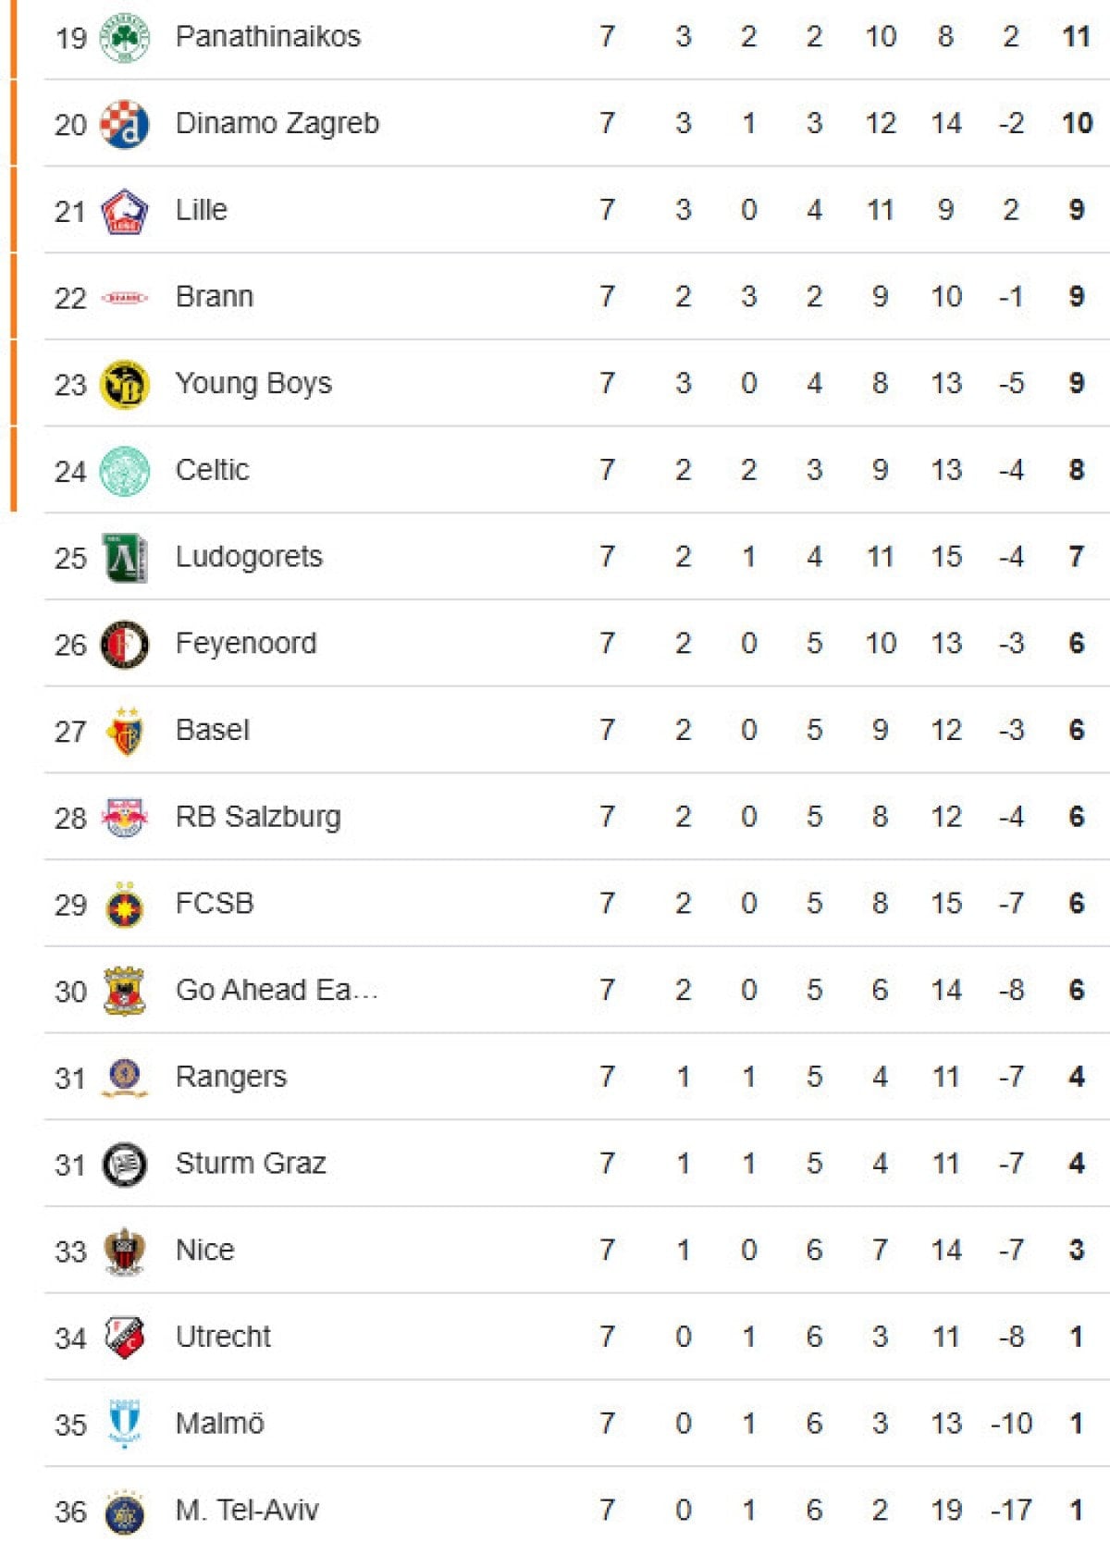The width and height of the screenshot is (1110, 1554).
Task: Click the RB Salzburg club logo
Action: [x=124, y=818]
